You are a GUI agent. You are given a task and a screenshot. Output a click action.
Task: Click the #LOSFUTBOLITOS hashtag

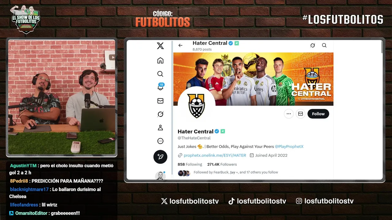click(343, 20)
